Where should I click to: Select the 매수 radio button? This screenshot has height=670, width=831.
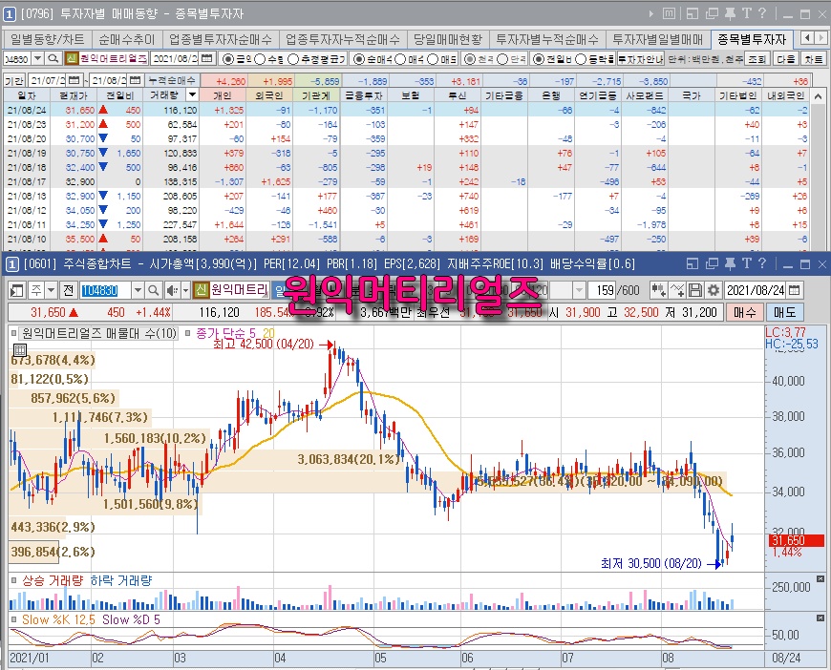point(400,59)
